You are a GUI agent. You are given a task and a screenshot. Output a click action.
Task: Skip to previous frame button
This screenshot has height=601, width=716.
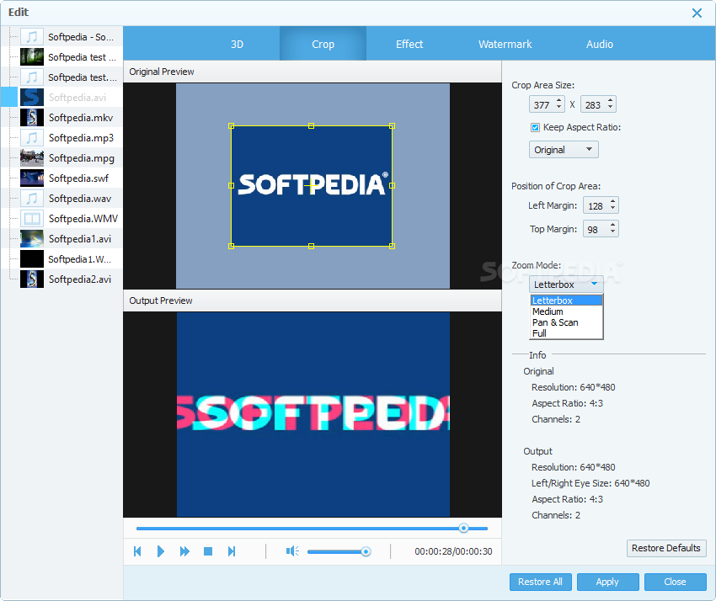point(137,551)
